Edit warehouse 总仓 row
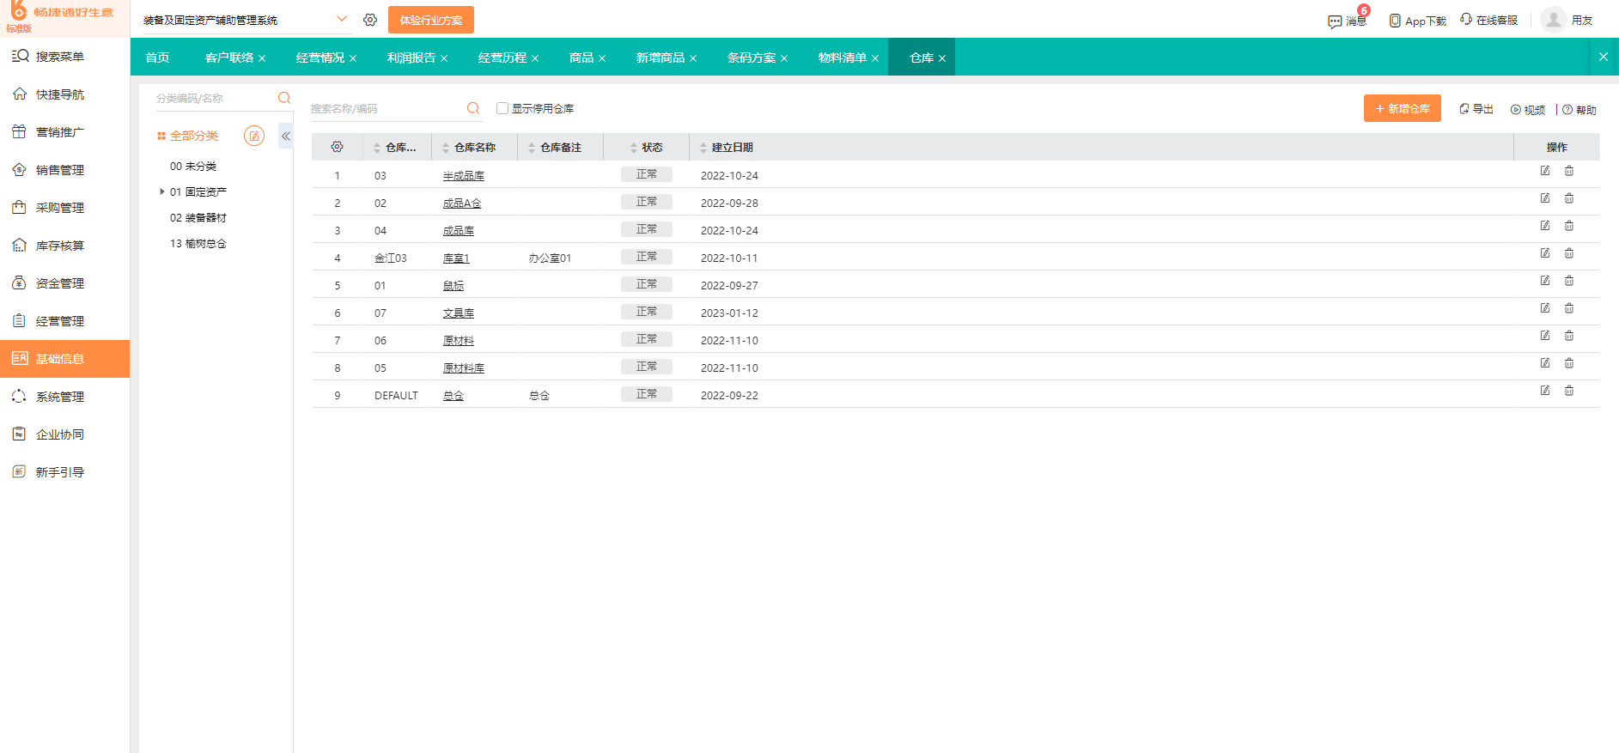This screenshot has width=1619, height=753. tap(1545, 391)
